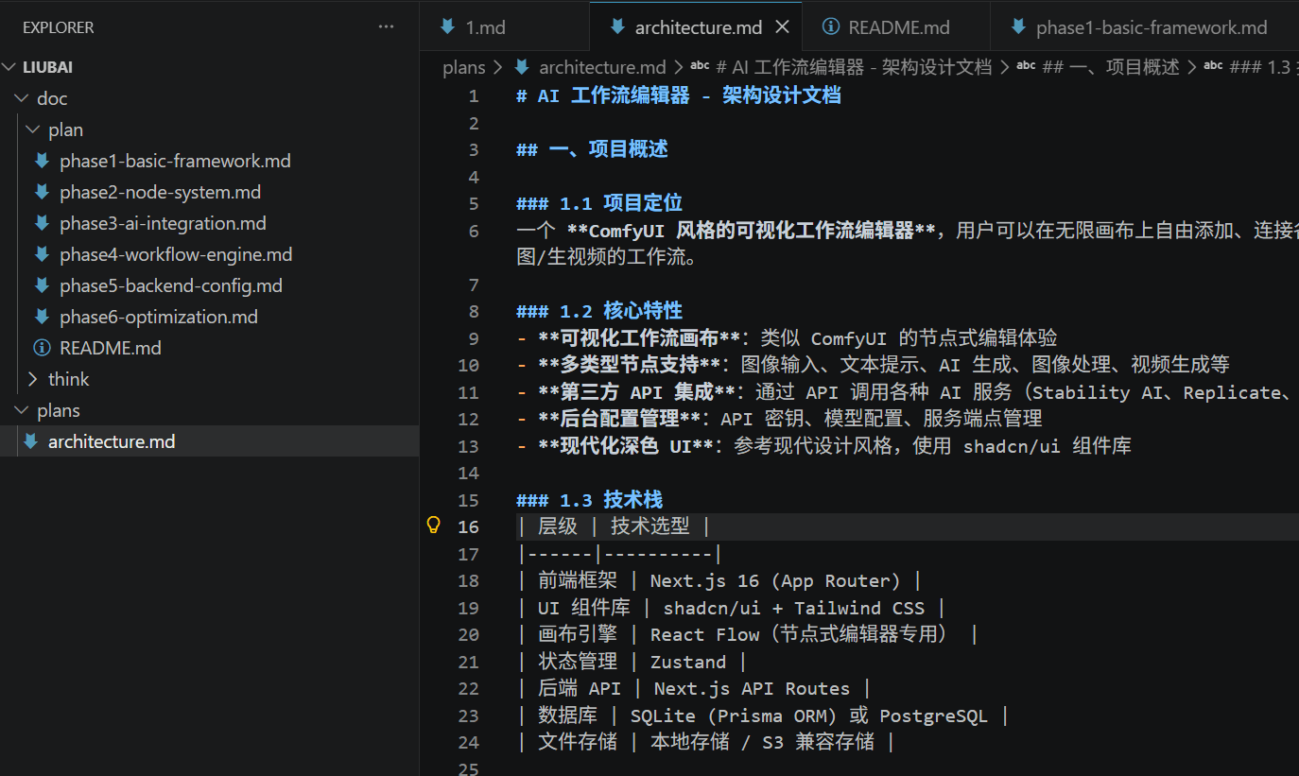
Task: Collapse the doc folder chevron
Action: 21,98
